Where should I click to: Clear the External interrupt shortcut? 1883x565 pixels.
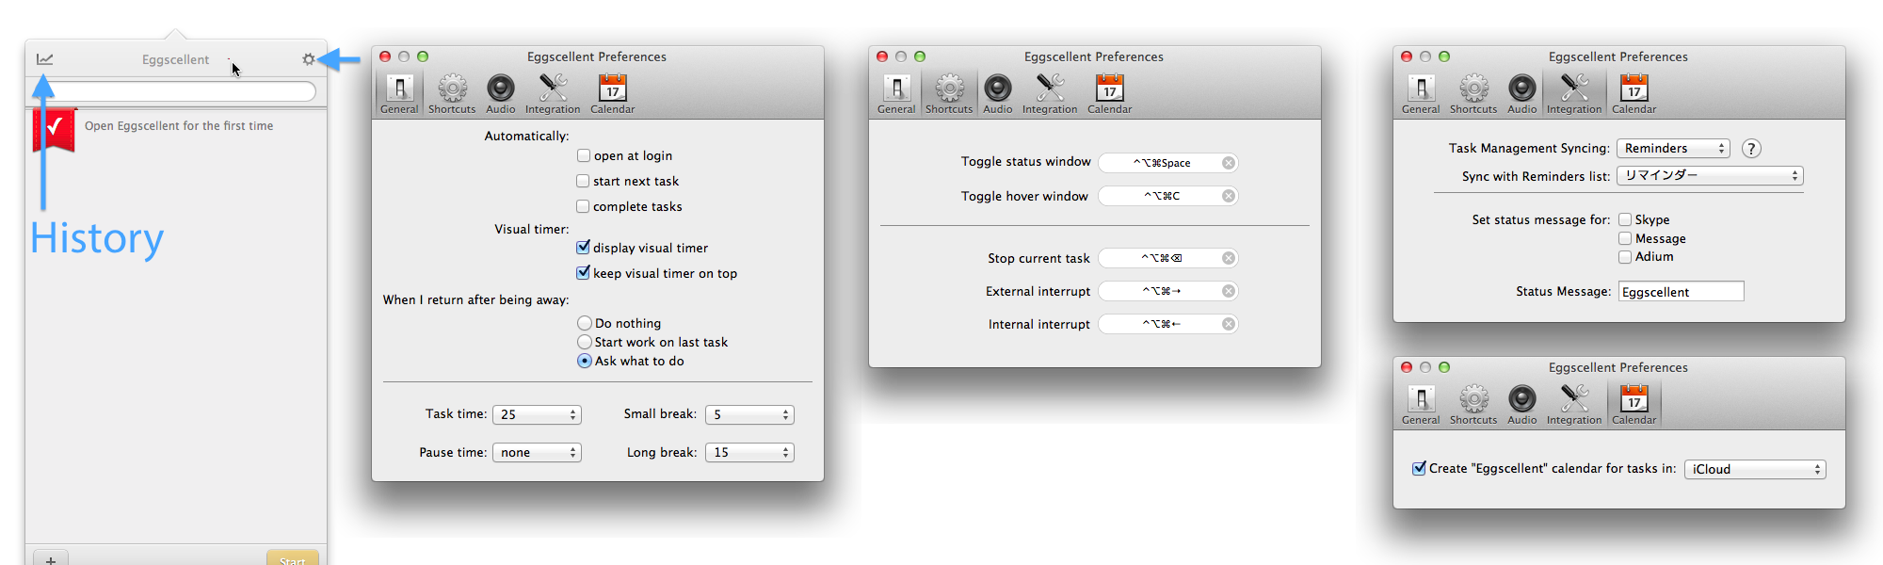tap(1229, 291)
